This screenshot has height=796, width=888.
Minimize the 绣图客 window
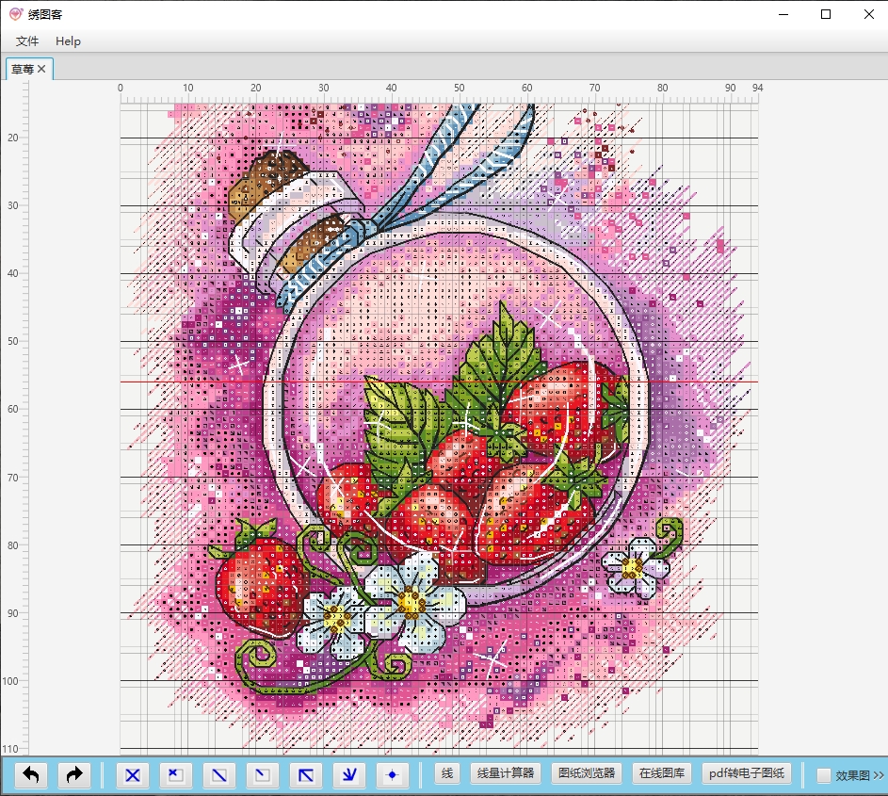[x=783, y=14]
